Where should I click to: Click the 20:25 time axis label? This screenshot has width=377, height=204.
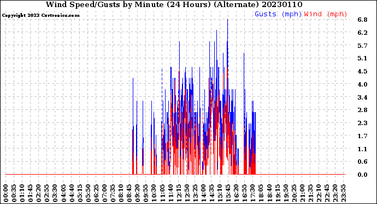pyautogui.click(x=294, y=193)
